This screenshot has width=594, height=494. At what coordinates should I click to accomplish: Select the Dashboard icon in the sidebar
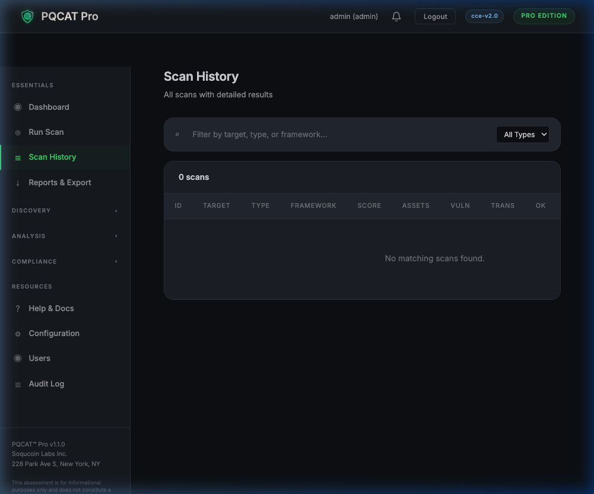point(17,107)
